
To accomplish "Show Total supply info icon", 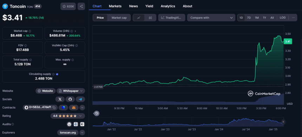I will [31, 60].
